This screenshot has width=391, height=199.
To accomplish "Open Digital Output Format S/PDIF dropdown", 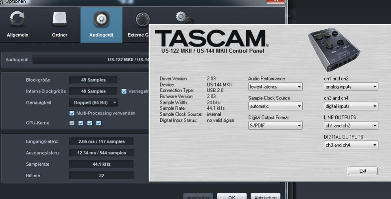I will pos(275,125).
